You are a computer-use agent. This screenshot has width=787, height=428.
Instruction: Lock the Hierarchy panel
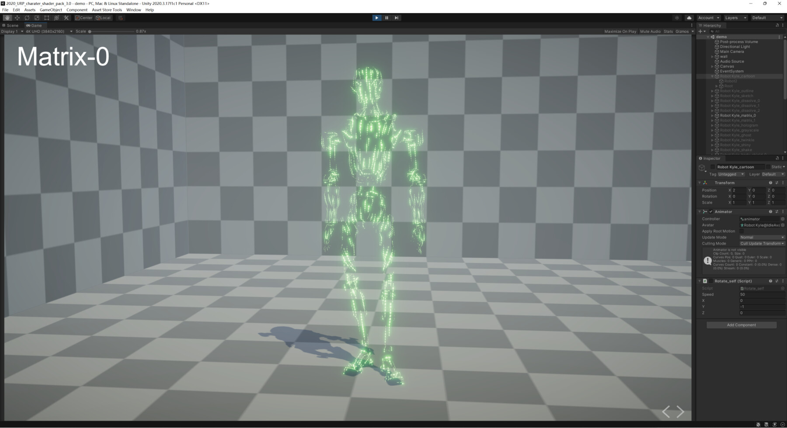777,25
